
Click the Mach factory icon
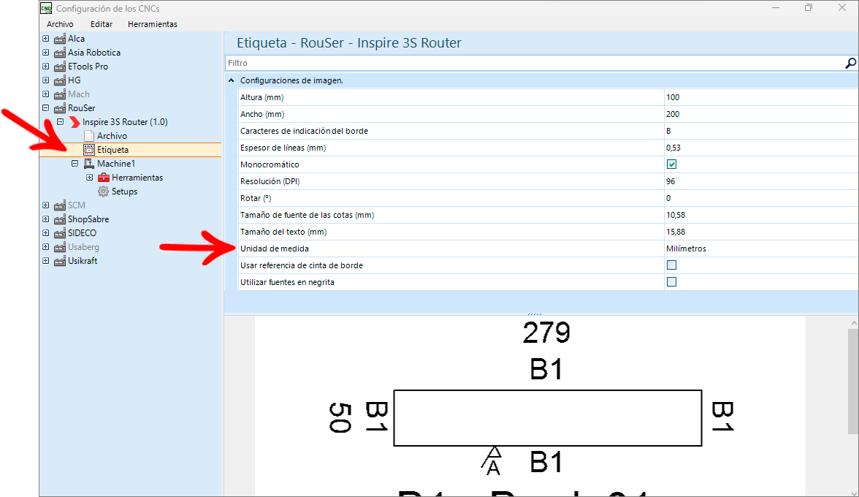coord(60,94)
